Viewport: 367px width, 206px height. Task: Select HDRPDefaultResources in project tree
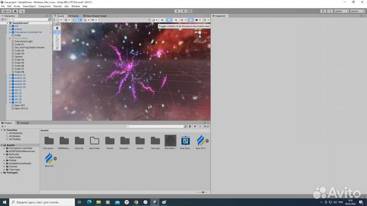22,152
